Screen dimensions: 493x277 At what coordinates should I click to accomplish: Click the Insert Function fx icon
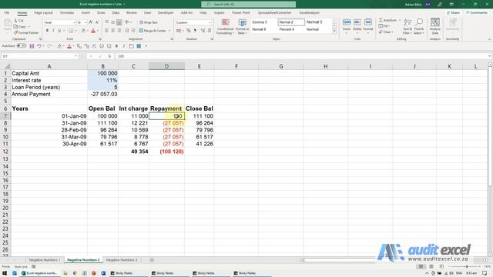point(109,56)
